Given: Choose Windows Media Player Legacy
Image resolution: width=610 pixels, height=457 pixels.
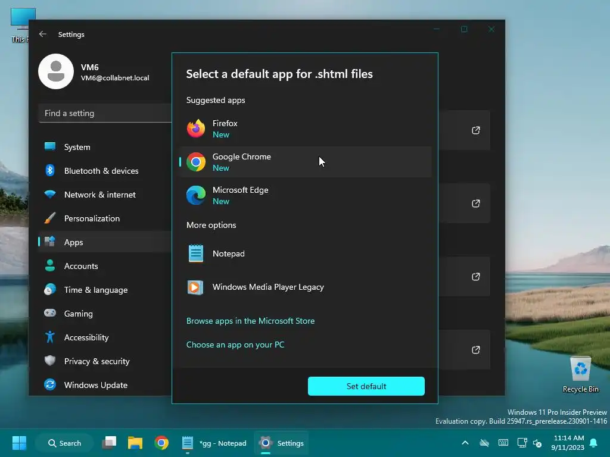Looking at the screenshot, I should [x=306, y=287].
